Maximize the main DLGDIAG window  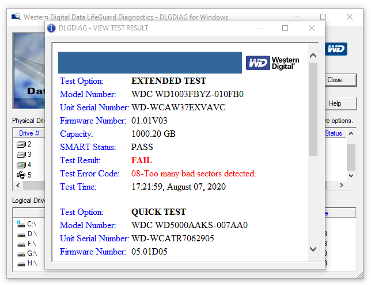(x=323, y=17)
